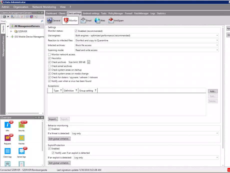Open the Client logs icon

7,151
